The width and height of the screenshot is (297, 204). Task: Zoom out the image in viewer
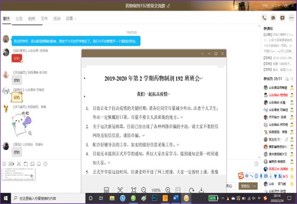pos(144,190)
